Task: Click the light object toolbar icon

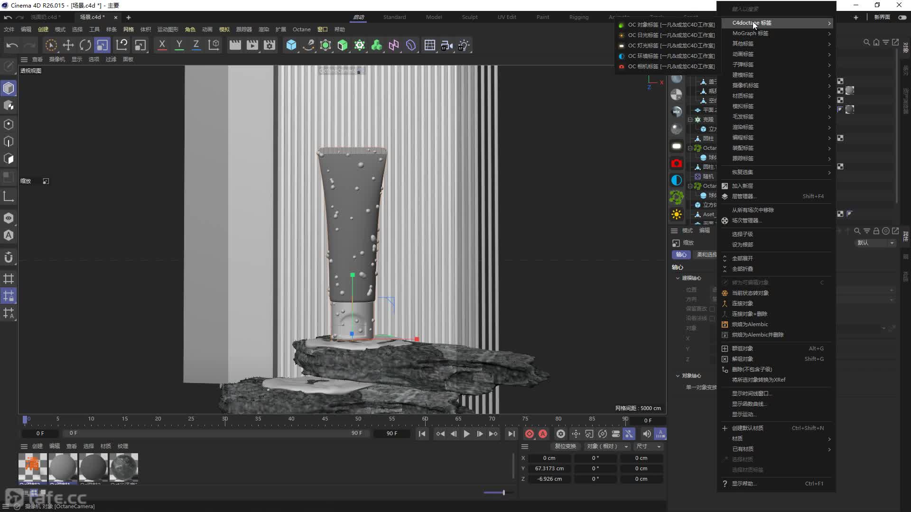Action: tap(464, 45)
